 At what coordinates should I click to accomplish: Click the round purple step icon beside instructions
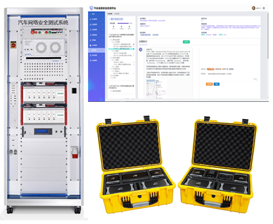[140, 49]
